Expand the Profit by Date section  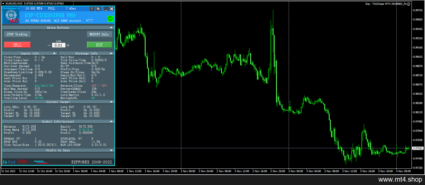click(111, 150)
